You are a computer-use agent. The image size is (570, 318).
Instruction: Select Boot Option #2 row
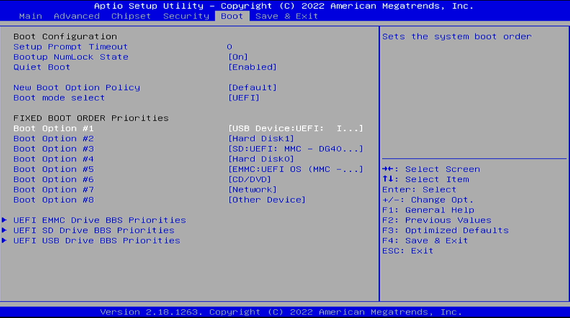click(54, 139)
